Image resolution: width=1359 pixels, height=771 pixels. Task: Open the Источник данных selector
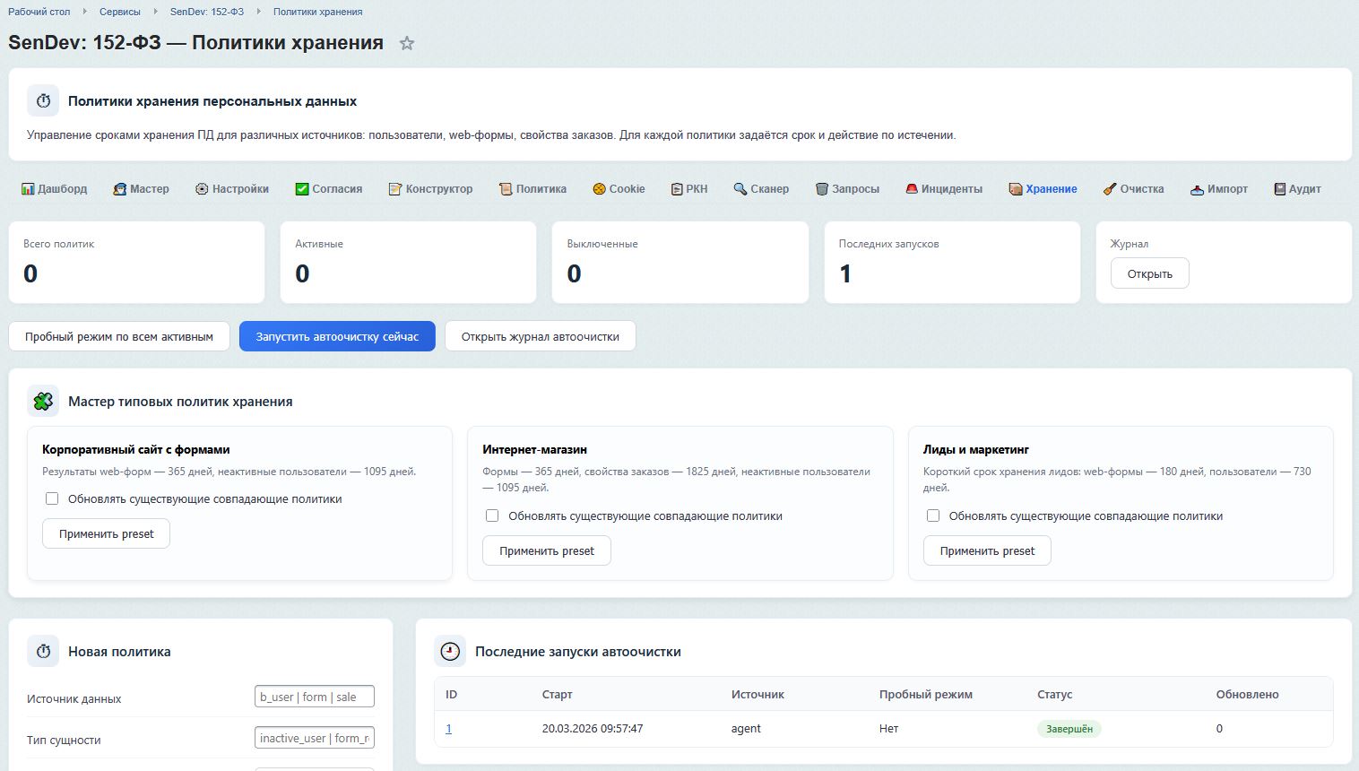[314, 696]
